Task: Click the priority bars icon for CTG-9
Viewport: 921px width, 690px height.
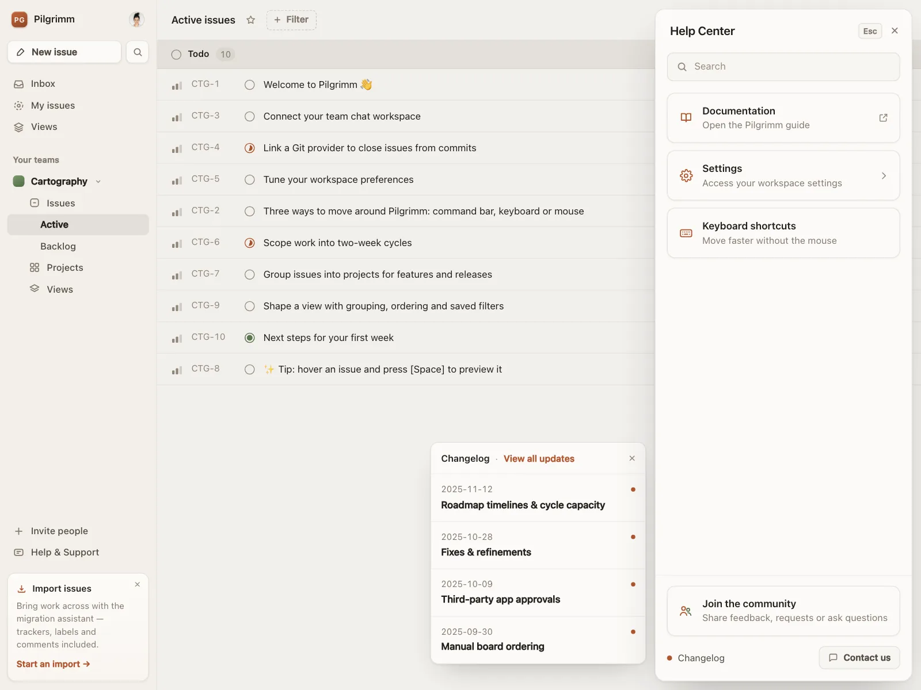Action: pyautogui.click(x=177, y=306)
